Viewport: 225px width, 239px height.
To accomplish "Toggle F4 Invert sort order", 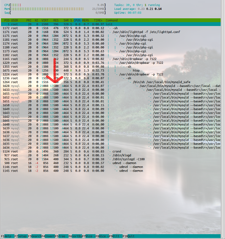I will pos(48,236).
